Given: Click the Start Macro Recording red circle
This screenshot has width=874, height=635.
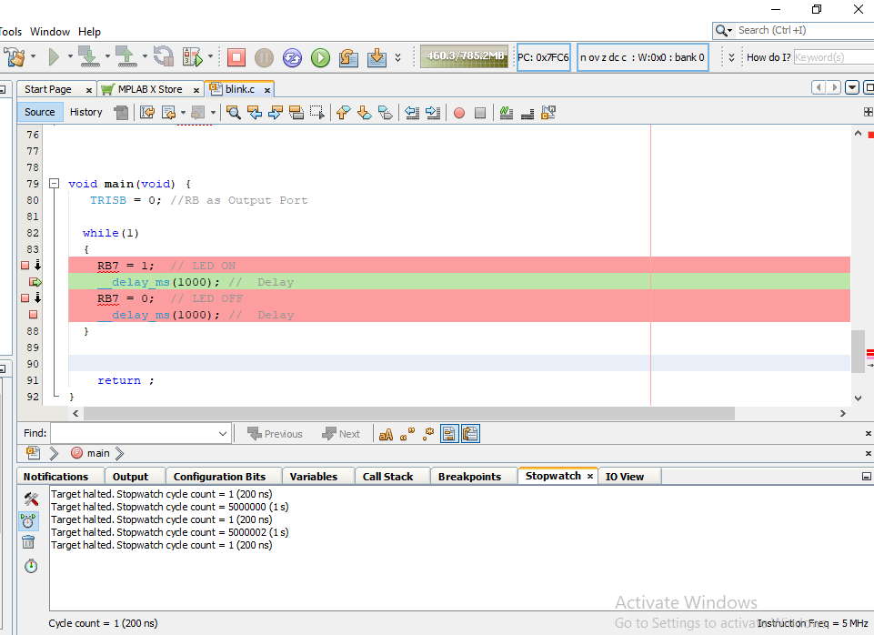Looking at the screenshot, I should pos(459,113).
